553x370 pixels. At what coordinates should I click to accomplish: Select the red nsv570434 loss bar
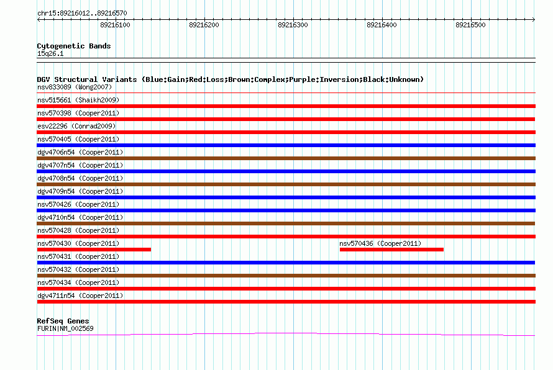pyautogui.click(x=286, y=289)
